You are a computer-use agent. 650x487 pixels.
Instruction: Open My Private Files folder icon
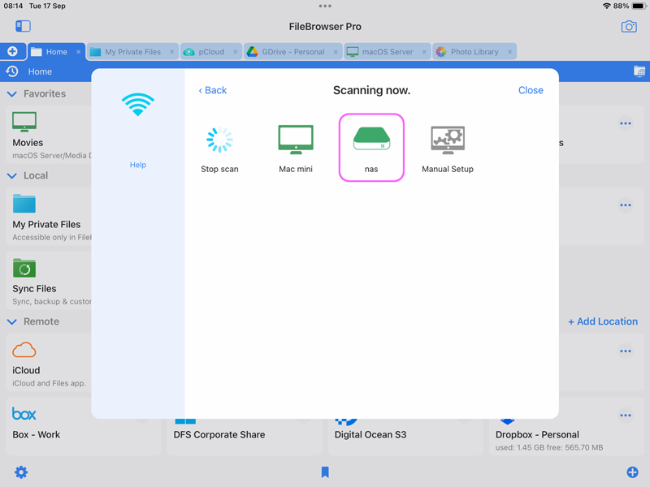(24, 204)
